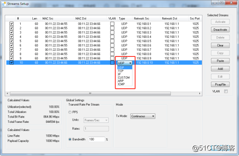The width and height of the screenshot is (239, 156).
Task: Click the Copy button
Action: [220, 53]
